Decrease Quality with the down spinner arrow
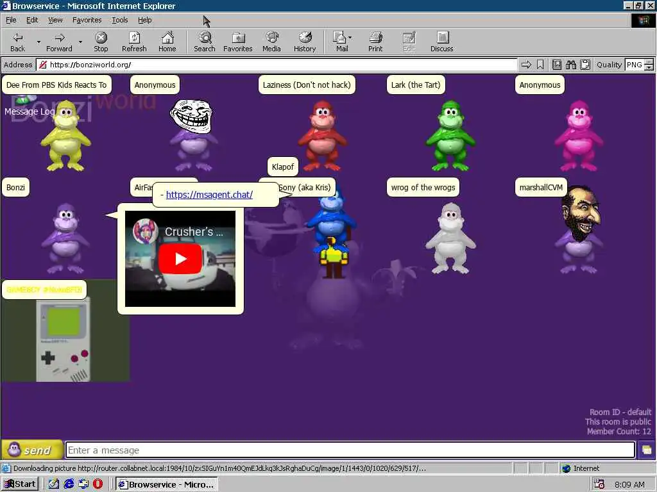 [649, 68]
